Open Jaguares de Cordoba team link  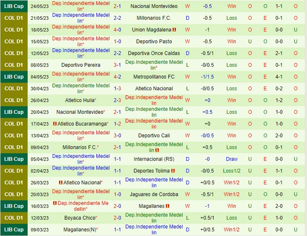tap(154, 194)
